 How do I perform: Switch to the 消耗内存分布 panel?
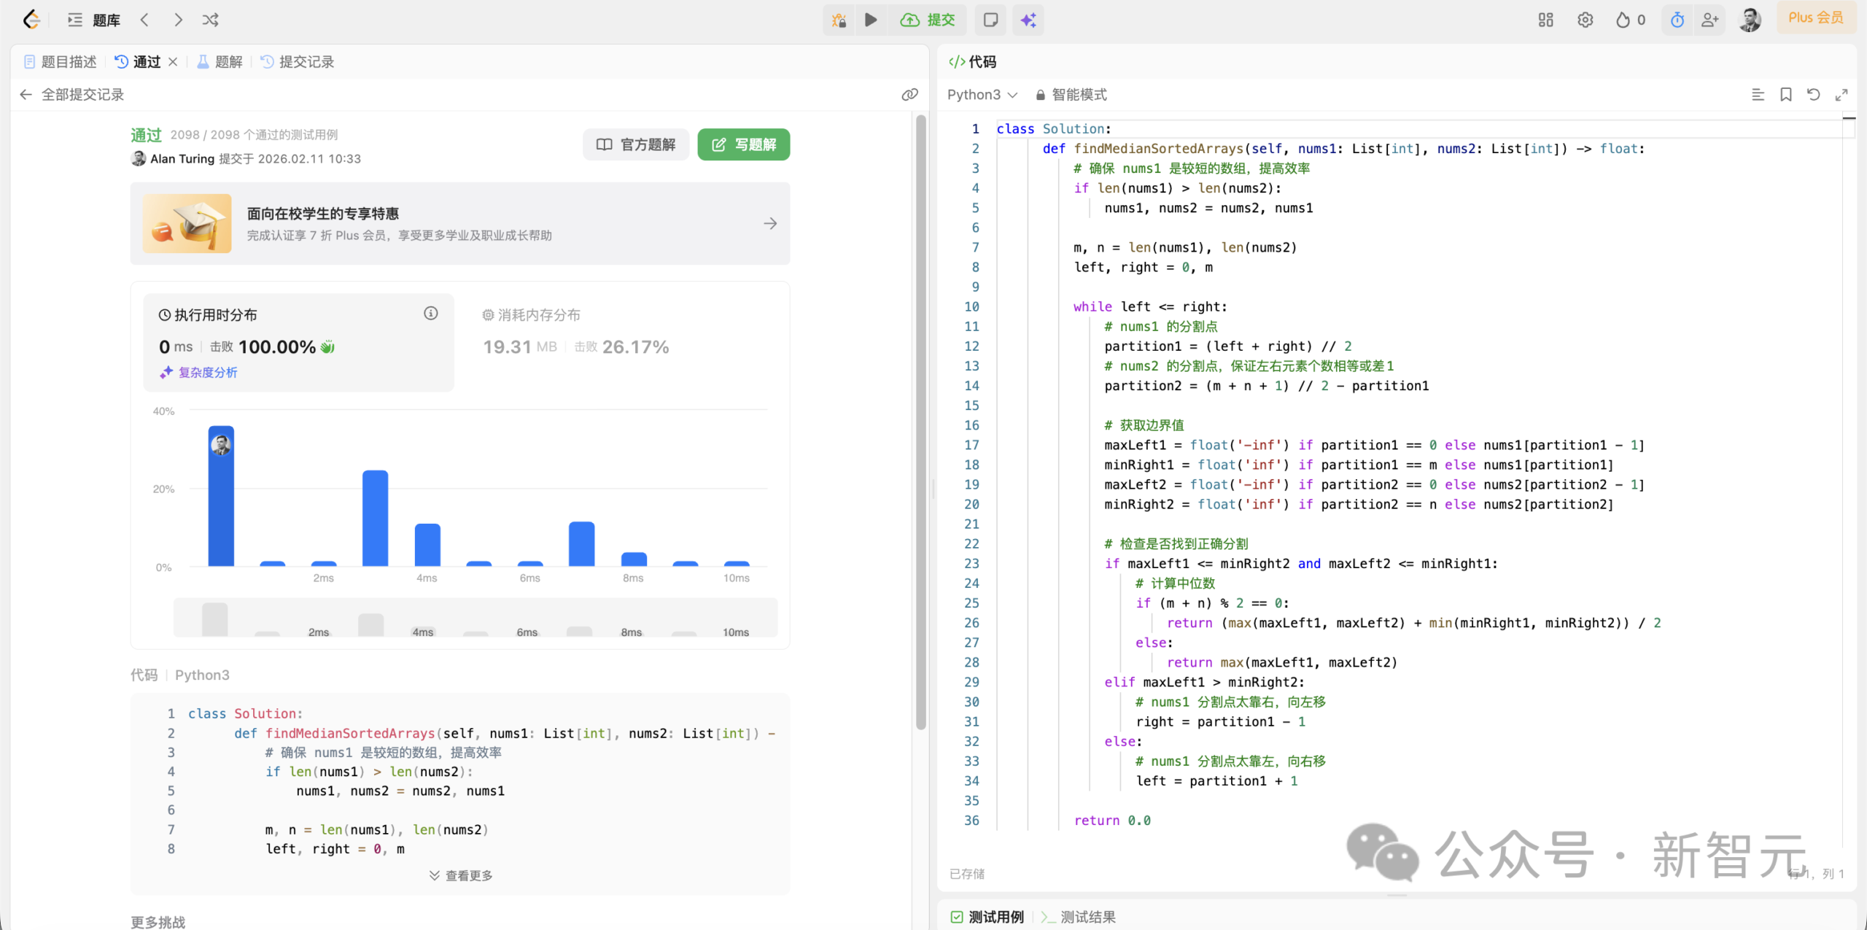(x=531, y=315)
